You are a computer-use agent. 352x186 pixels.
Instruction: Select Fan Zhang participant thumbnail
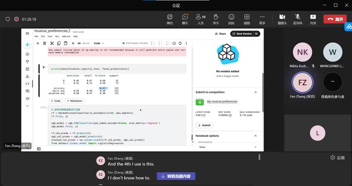(302, 83)
